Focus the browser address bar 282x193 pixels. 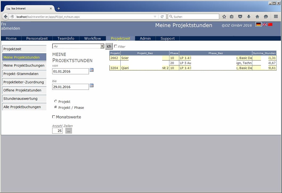(84, 17)
